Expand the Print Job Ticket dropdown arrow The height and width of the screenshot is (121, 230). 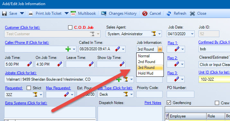pos(66,13)
